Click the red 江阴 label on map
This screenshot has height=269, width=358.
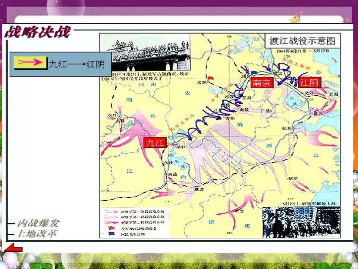coord(309,82)
